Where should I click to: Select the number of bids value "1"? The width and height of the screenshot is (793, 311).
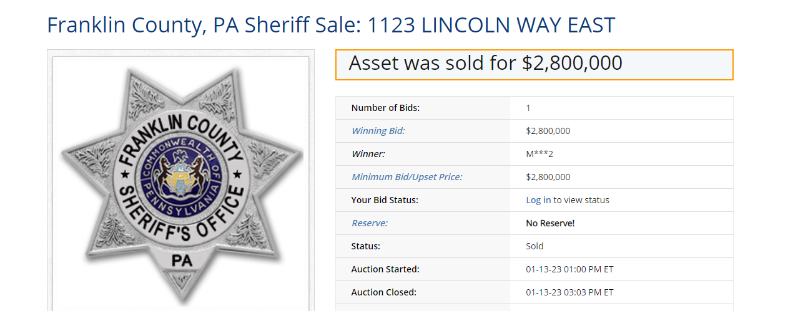tap(528, 108)
